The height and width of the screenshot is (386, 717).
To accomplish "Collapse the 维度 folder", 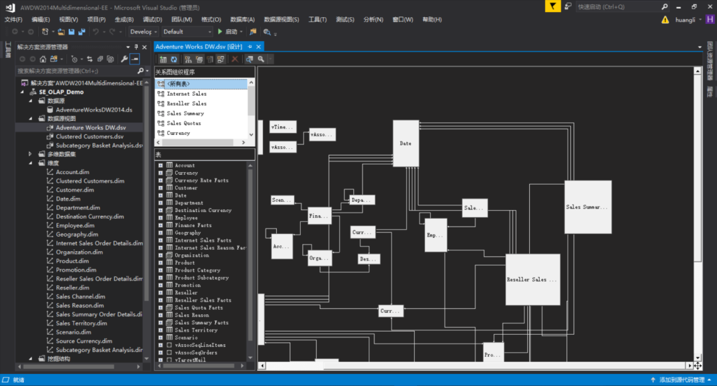I will click(x=31, y=163).
